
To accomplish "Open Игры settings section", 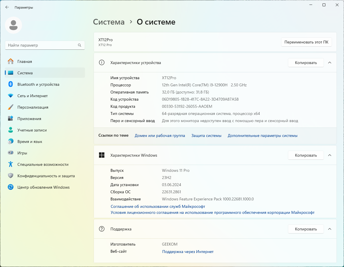I will click(45, 153).
